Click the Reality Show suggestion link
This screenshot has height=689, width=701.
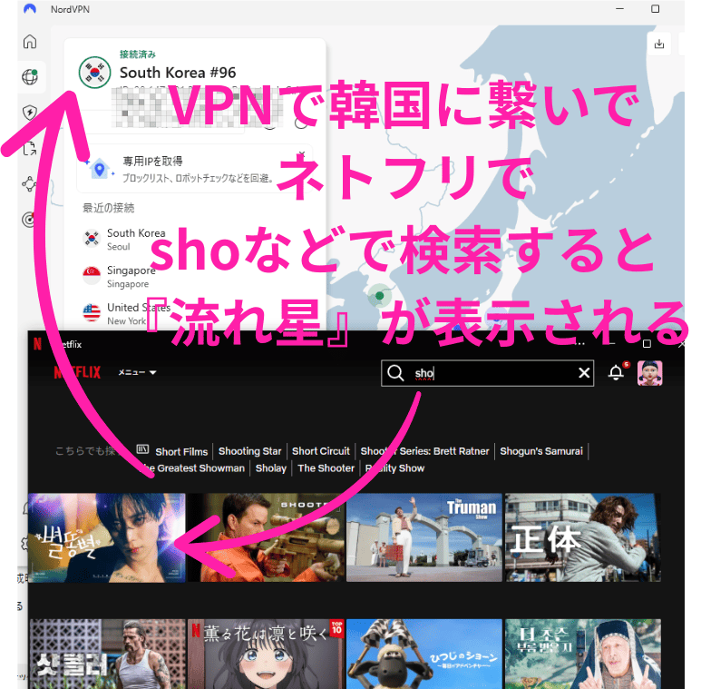[394, 468]
